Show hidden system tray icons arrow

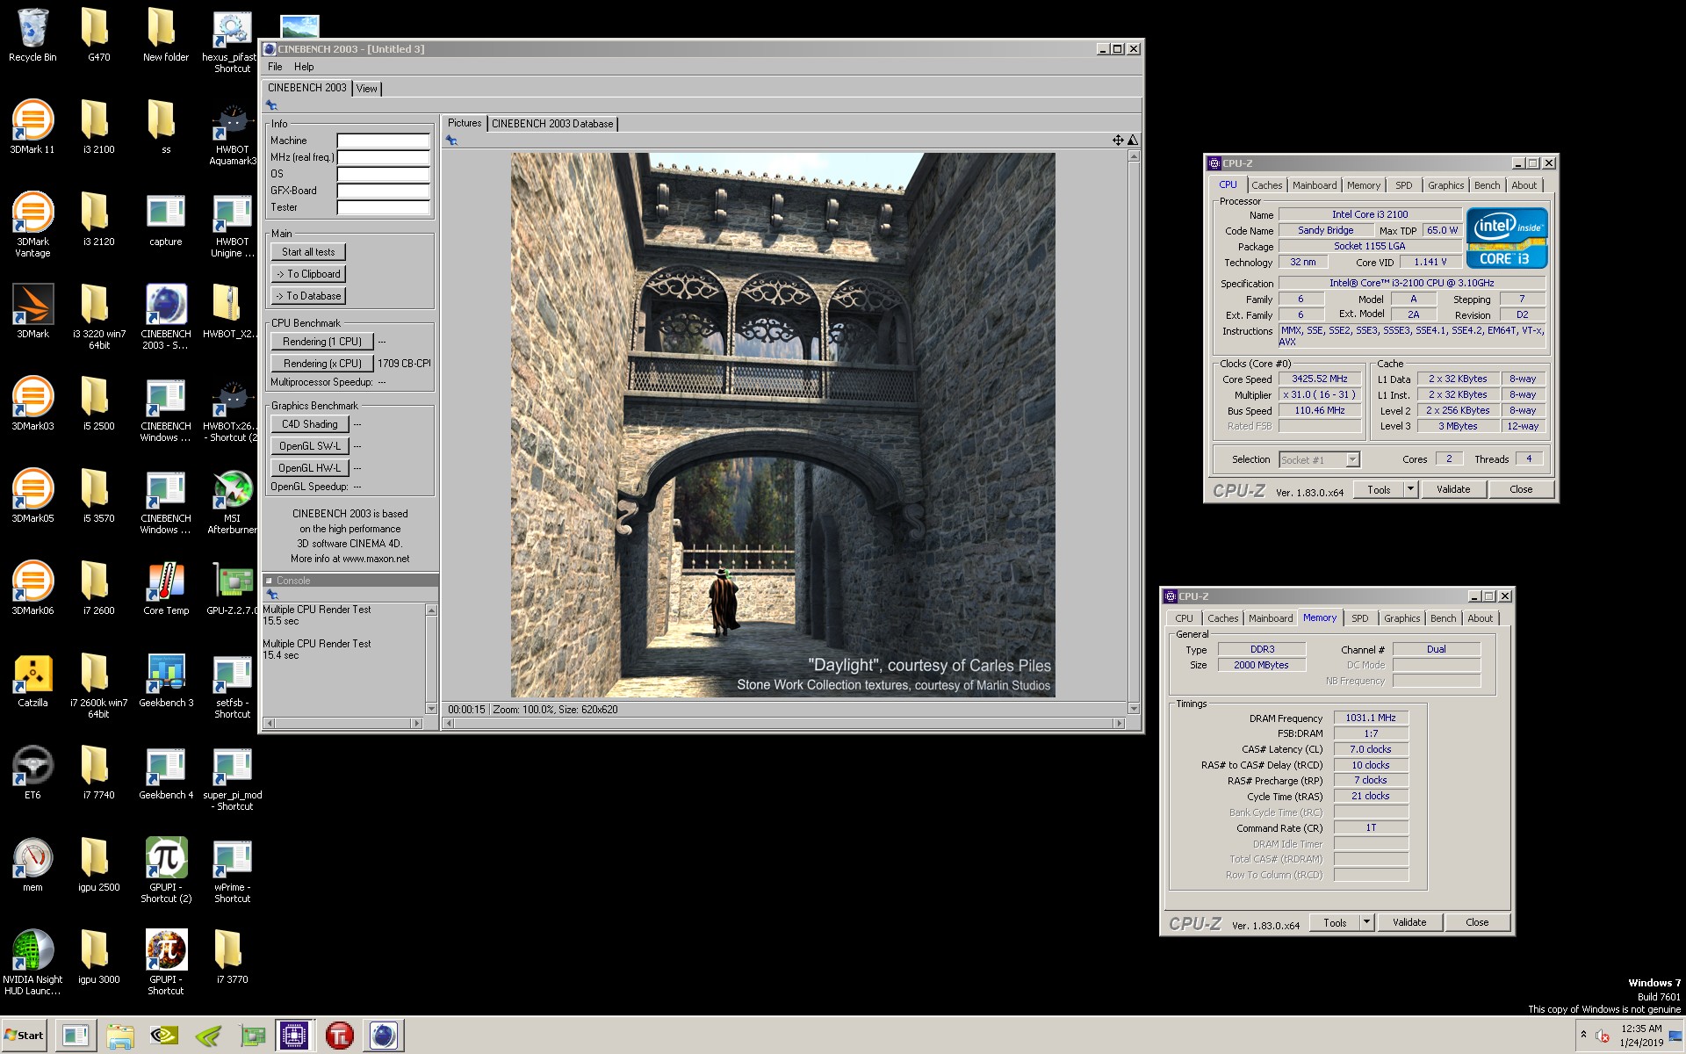1583,1036
